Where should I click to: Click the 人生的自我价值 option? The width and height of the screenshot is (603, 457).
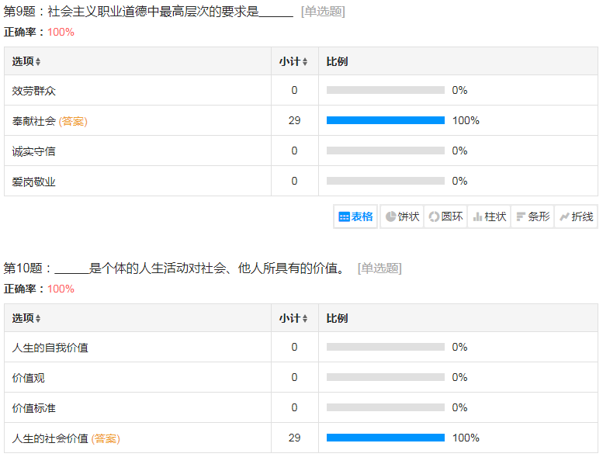pos(50,348)
